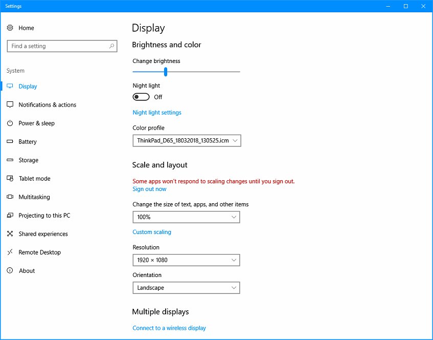Maximize the Settings window

pos(406,6)
